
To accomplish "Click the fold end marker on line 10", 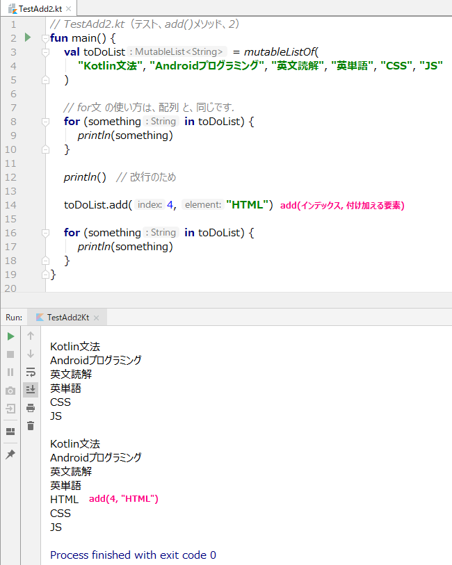I will pos(45,149).
